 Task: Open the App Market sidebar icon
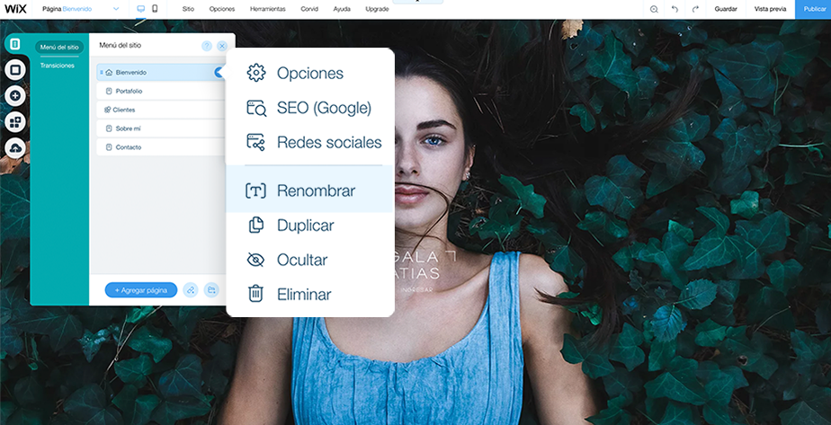[x=14, y=122]
